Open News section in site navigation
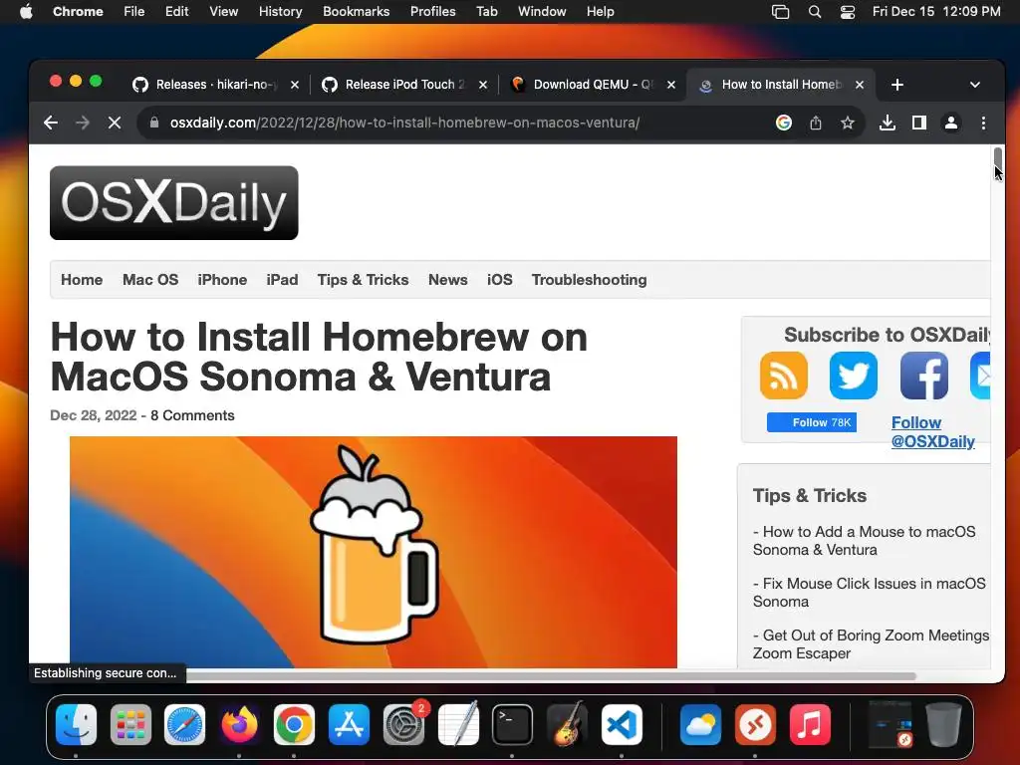1020x765 pixels. coord(447,280)
